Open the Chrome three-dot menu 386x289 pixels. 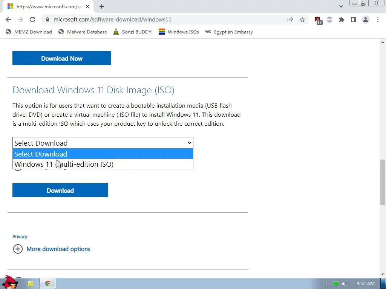point(378,20)
